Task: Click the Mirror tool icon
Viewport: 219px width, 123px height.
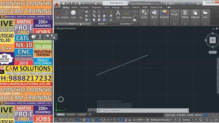Action: pos(99,16)
